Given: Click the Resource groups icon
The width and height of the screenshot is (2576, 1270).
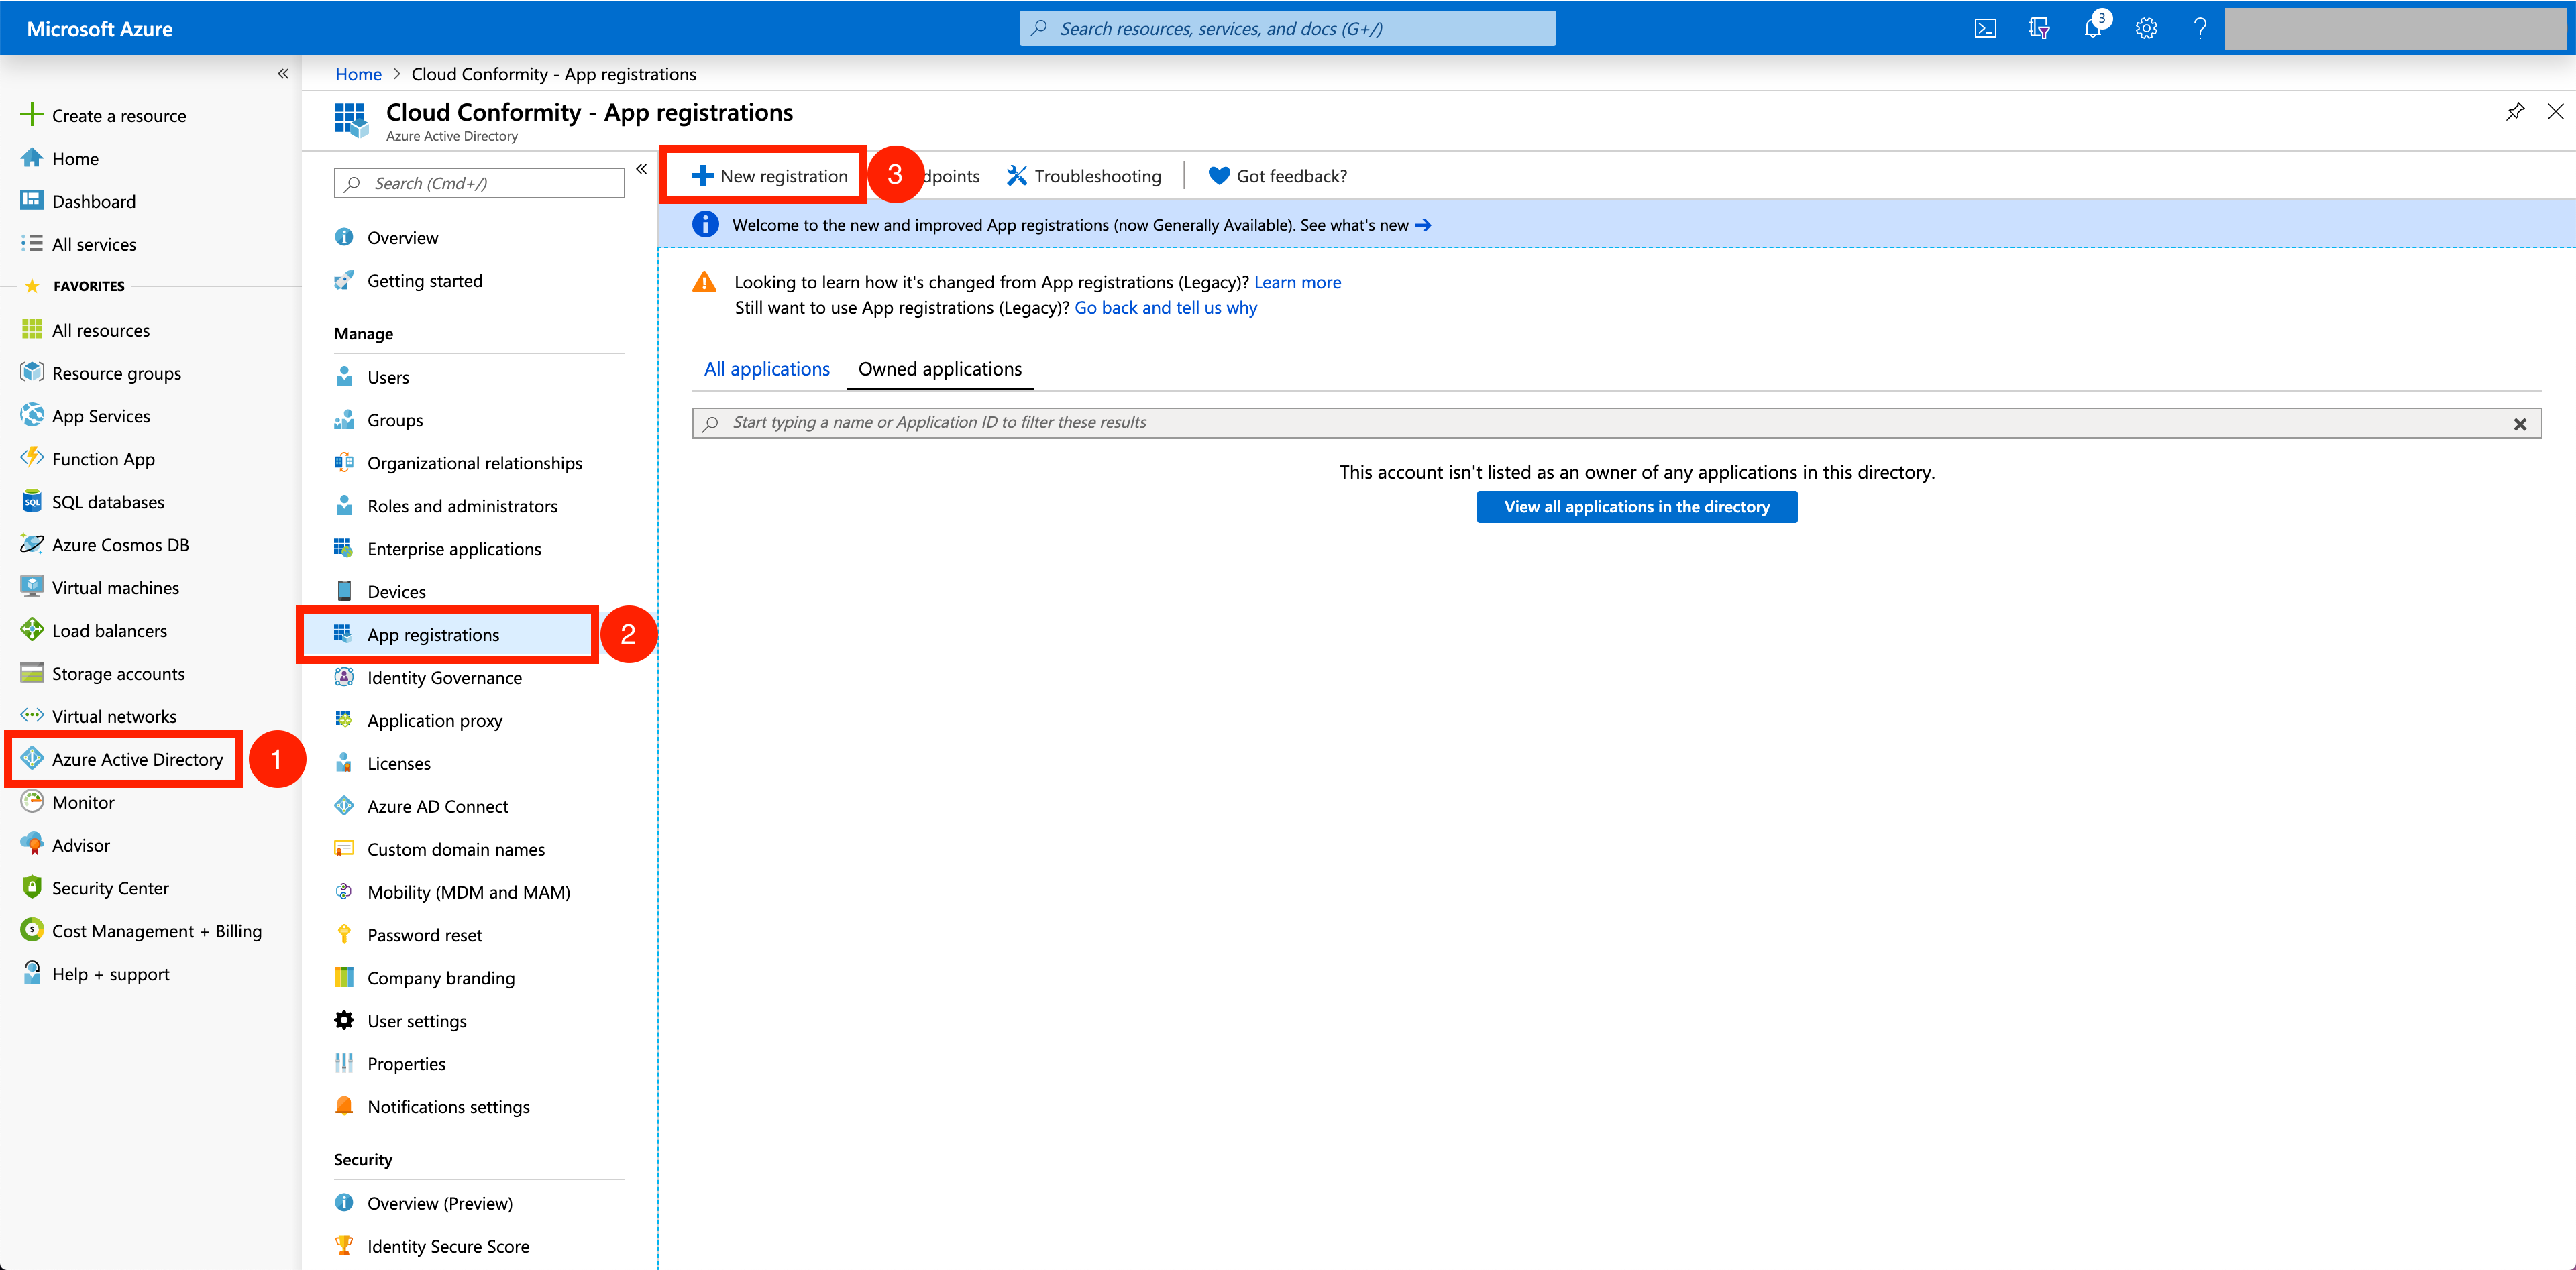Looking at the screenshot, I should (32, 373).
